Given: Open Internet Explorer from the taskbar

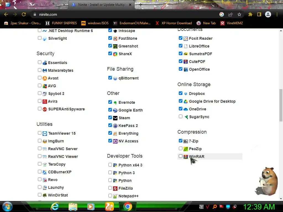Looking at the screenshot, I should 55,206.
